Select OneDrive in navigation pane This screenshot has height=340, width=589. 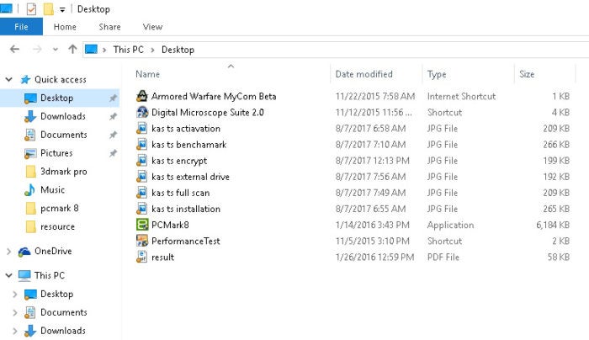point(53,251)
